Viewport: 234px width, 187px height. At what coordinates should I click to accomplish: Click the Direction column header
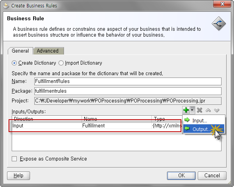tap(47, 119)
